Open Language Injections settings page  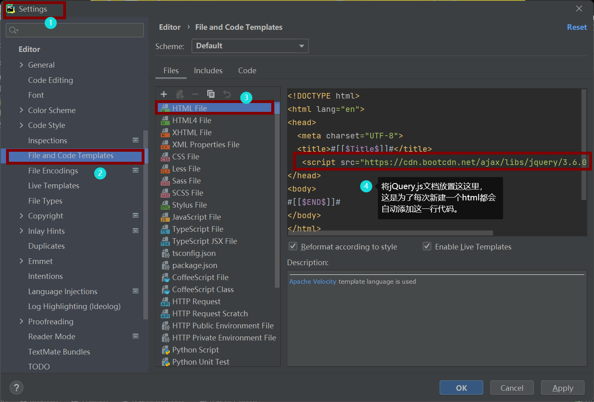tap(63, 291)
